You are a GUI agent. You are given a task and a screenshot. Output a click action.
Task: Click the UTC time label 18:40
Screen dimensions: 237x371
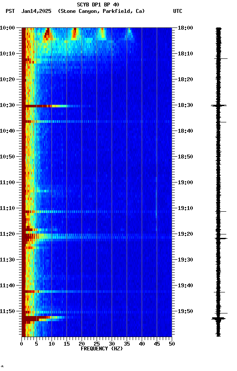click(x=185, y=131)
